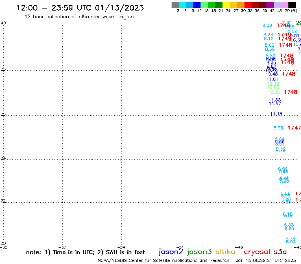Click the wave height value "8.60"
Image resolution: width=301 pixels, height=264 pixels.
[270, 50]
